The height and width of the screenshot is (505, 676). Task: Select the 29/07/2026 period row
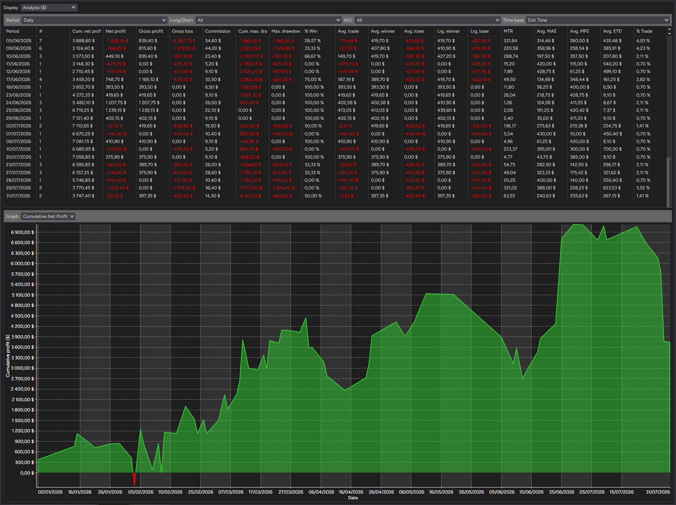point(335,188)
